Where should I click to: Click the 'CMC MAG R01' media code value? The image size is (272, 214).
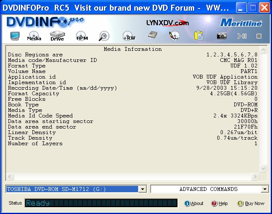coord(239,60)
